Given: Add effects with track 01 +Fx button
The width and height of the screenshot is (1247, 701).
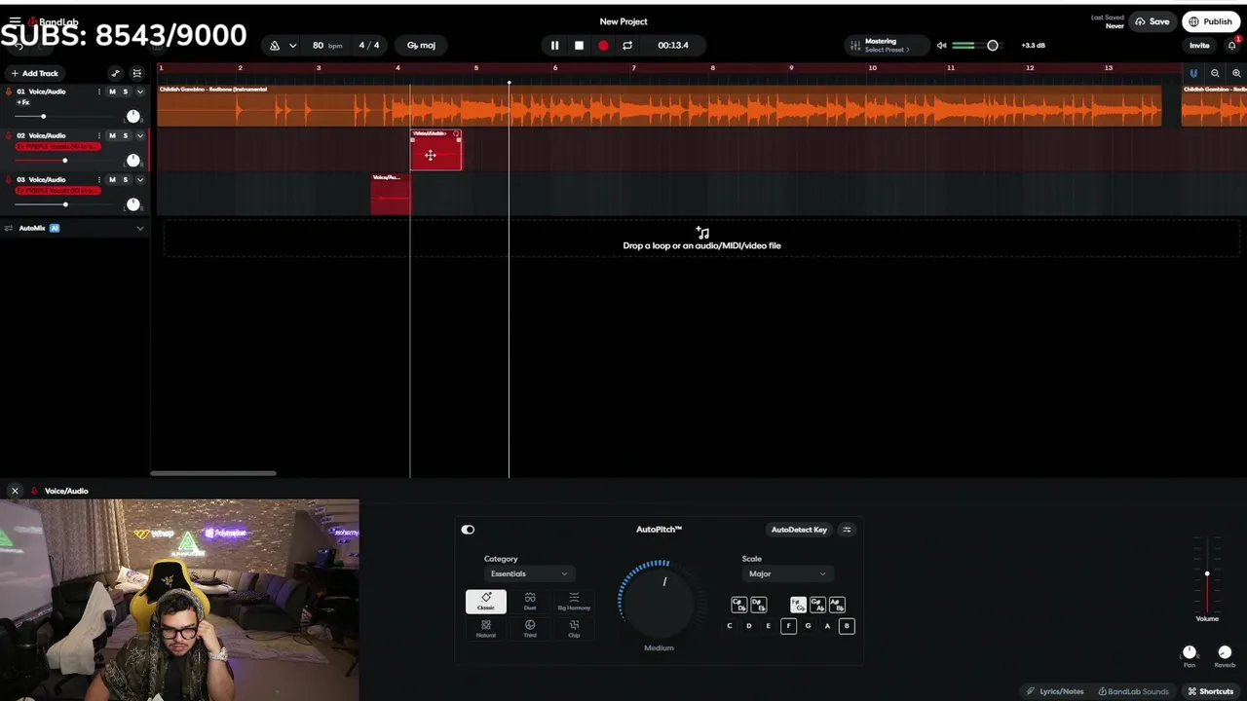Looking at the screenshot, I should (23, 102).
